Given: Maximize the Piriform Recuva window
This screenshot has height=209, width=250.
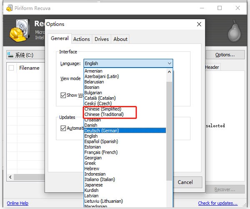Looking at the screenshot, I should tap(220, 8).
